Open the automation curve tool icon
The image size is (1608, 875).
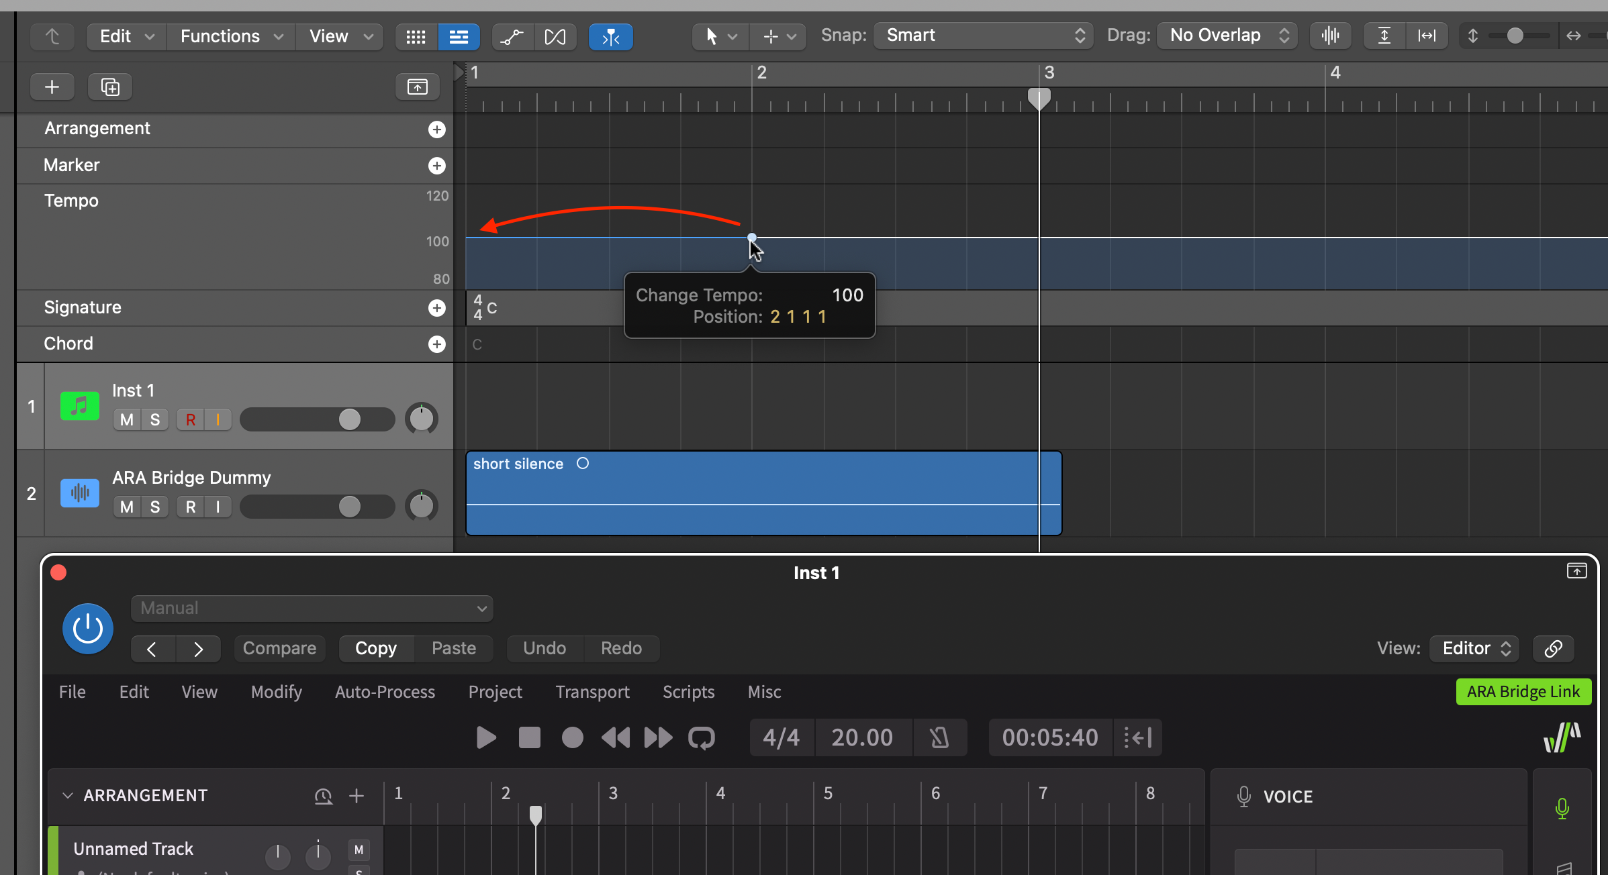coord(512,37)
